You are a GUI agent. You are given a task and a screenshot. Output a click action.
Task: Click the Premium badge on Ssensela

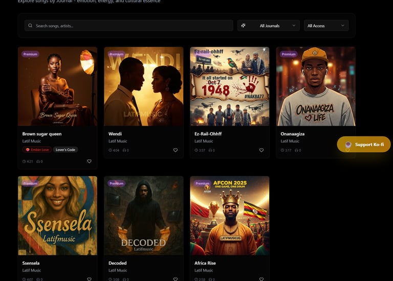pyautogui.click(x=30, y=183)
